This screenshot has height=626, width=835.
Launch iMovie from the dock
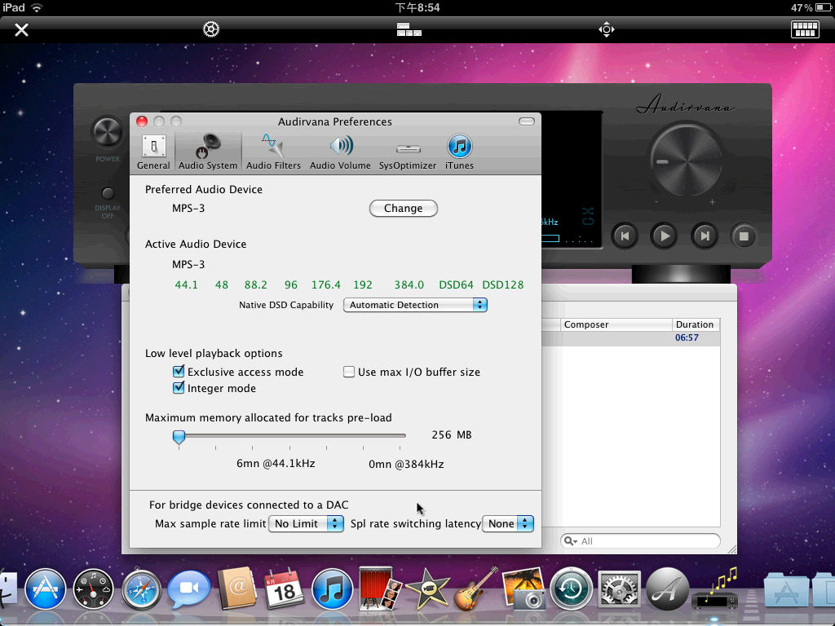(x=427, y=589)
